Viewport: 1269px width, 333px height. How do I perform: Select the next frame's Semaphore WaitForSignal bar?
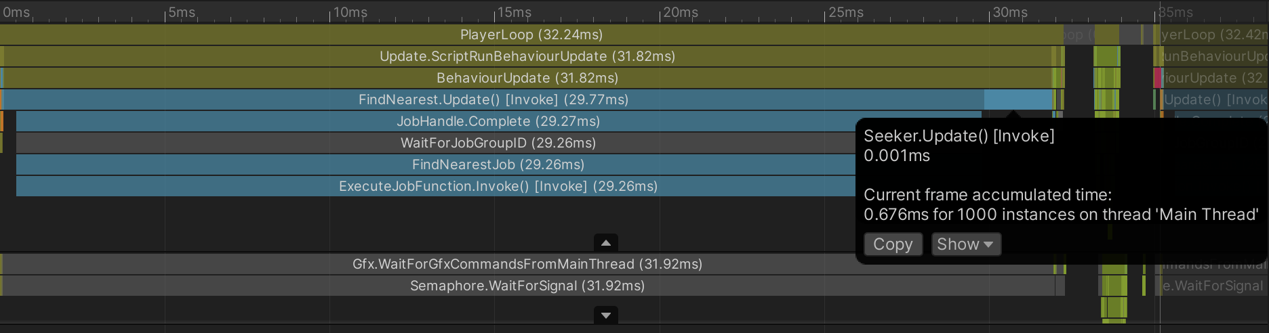pos(1213,286)
